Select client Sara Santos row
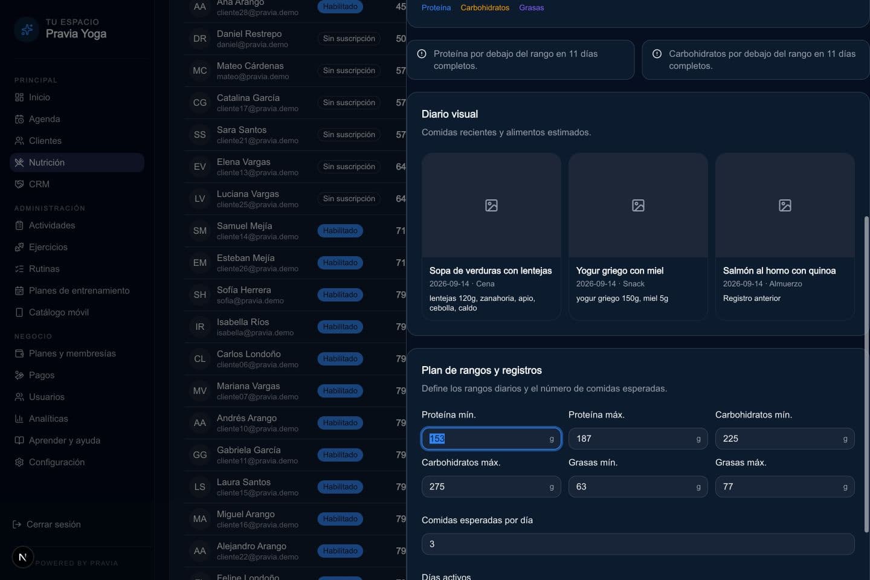The height and width of the screenshot is (580, 870). 295,135
